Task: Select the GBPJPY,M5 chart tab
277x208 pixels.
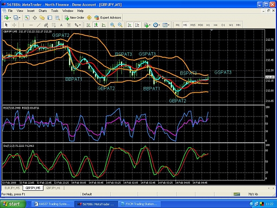Action: [33, 188]
